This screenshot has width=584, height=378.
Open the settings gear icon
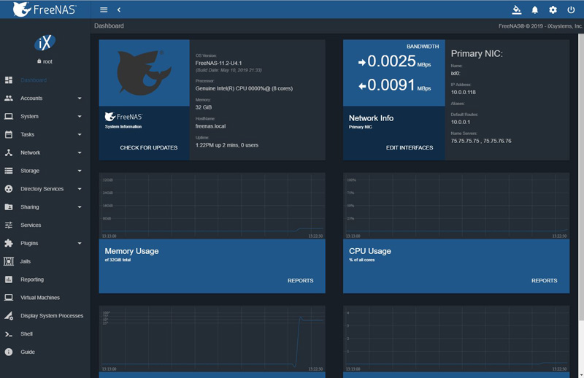(553, 9)
